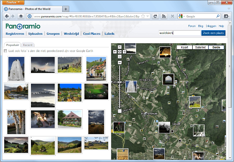Go forward with the browser forward arrow
The image size is (234, 162).
pyautogui.click(x=13, y=16)
